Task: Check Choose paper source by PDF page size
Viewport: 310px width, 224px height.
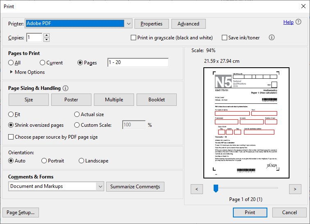Action: coord(11,137)
